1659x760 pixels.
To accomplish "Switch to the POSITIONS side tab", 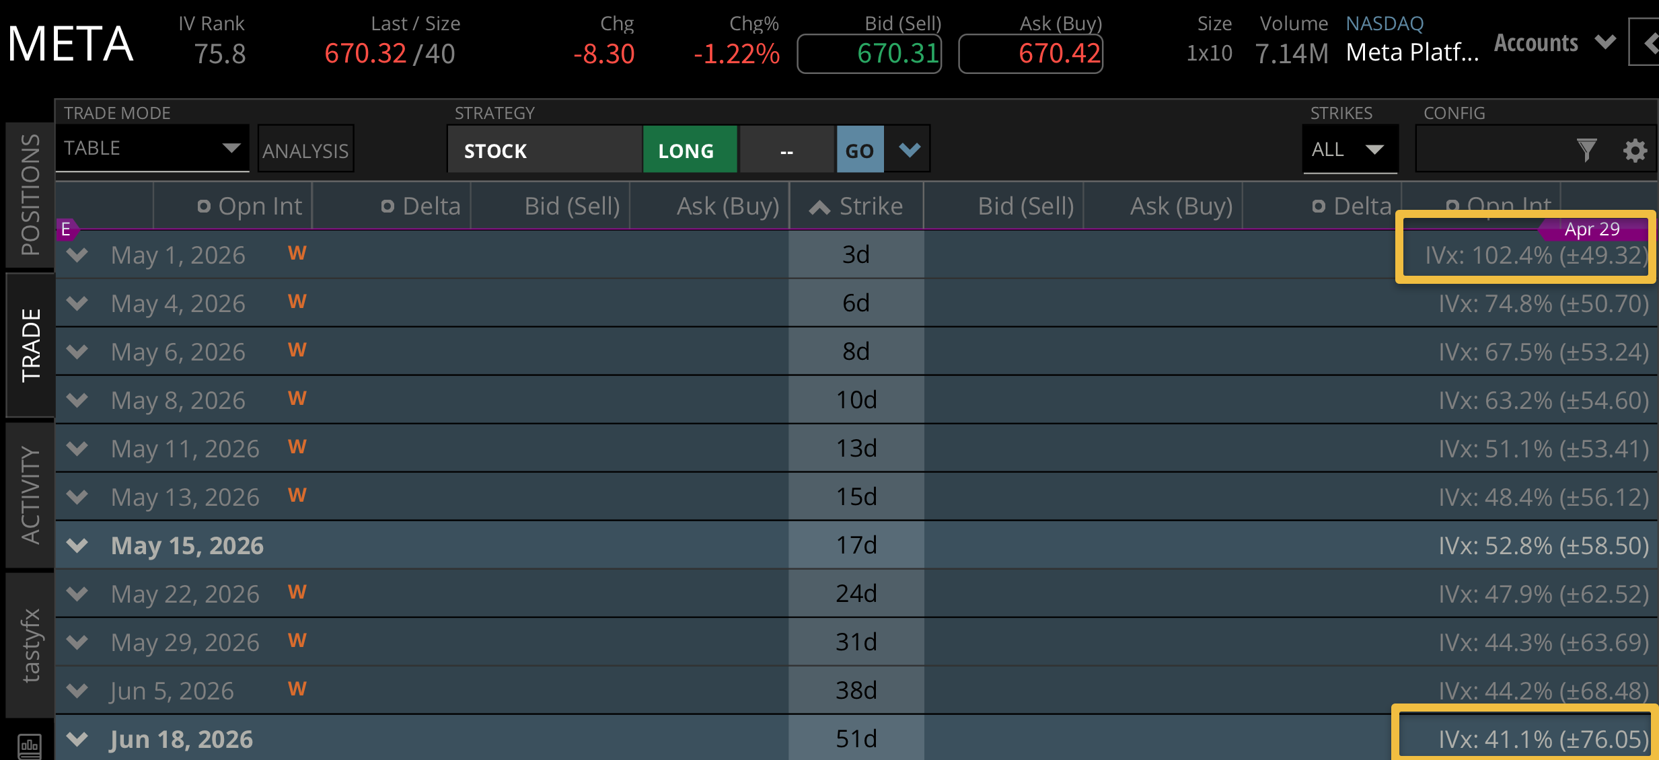I will 30,194.
